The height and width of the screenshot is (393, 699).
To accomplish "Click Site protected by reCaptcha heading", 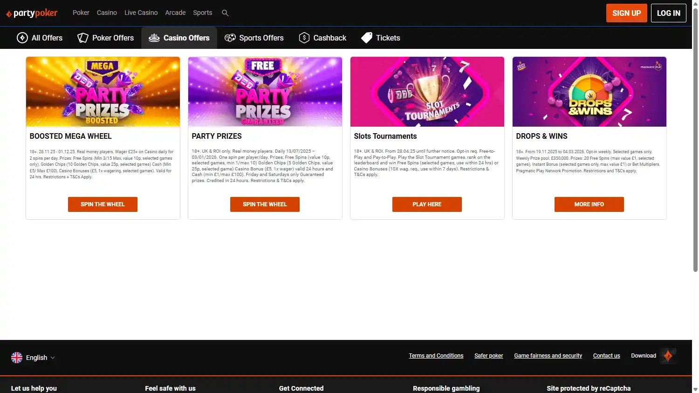I will tap(589, 388).
